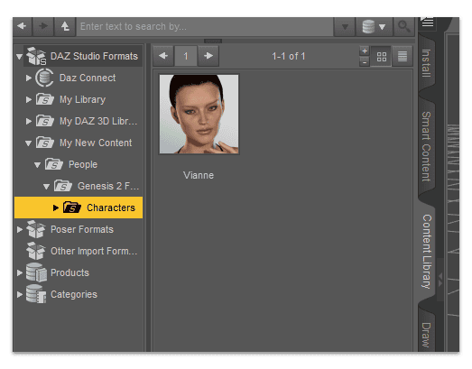This screenshot has height=369, width=472.
Task: Select Categories in tree
Action: pos(74,294)
